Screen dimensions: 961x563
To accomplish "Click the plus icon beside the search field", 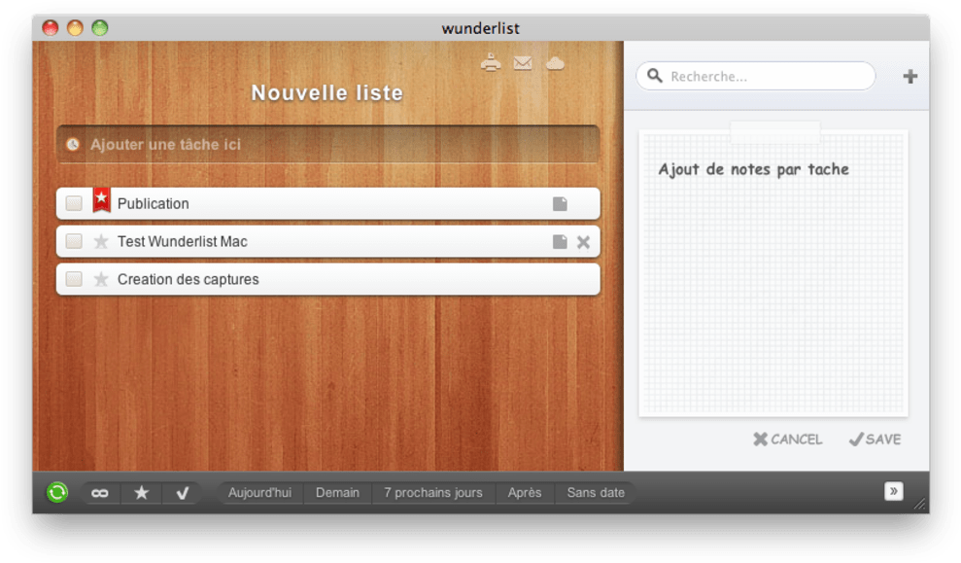I will pyautogui.click(x=910, y=76).
